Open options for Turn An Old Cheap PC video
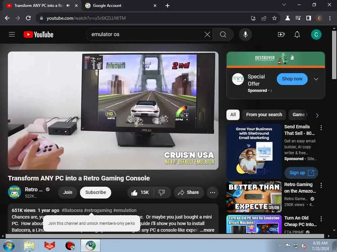Viewport: 337px width, 252px height. pyautogui.click(x=321, y=219)
